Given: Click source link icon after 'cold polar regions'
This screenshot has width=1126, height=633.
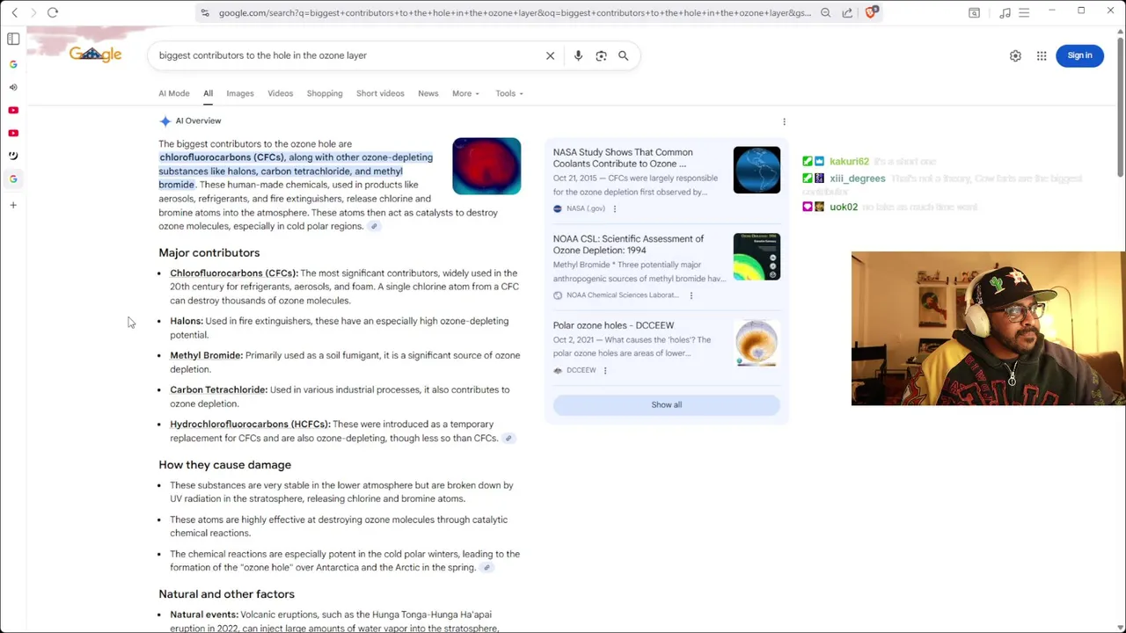Looking at the screenshot, I should pyautogui.click(x=374, y=226).
